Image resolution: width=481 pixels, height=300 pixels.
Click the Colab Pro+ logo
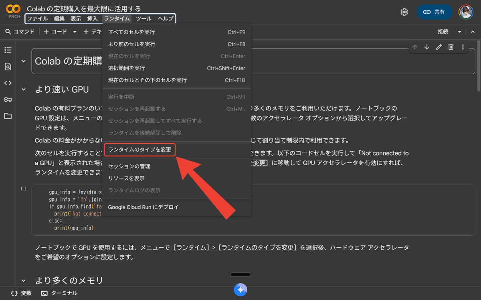(x=13, y=12)
